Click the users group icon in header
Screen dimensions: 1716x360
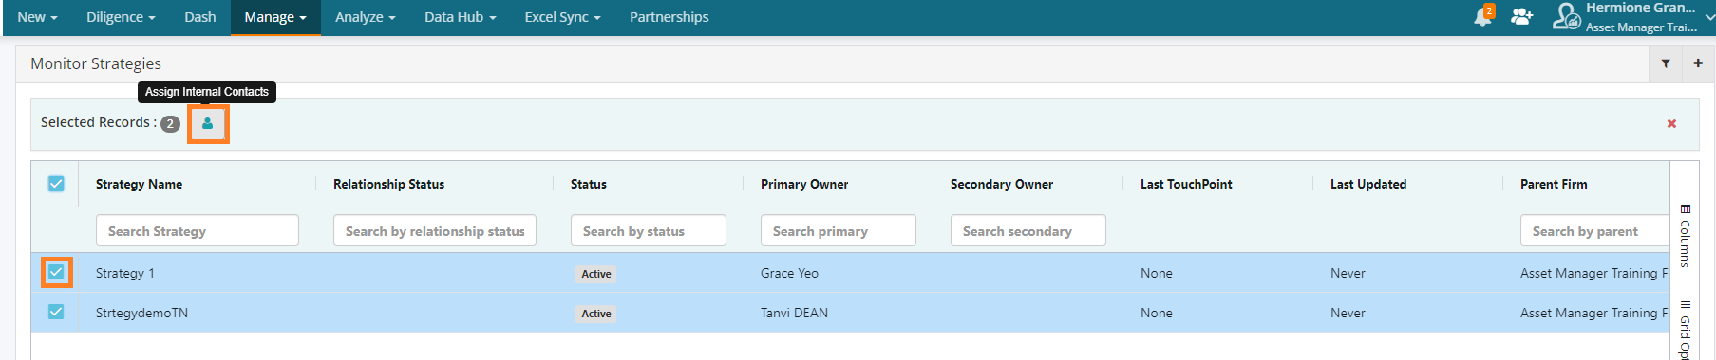tap(1521, 16)
